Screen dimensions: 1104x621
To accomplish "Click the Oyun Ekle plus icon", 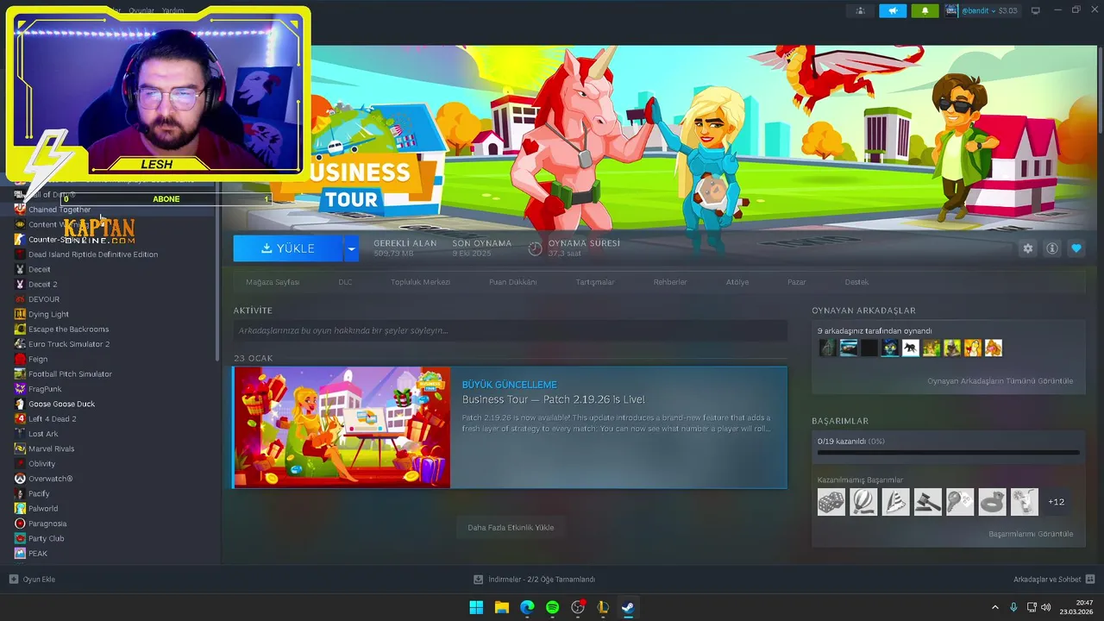I will [x=13, y=580].
